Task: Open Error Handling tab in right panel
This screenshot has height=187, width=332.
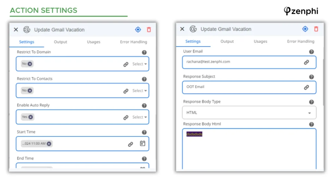Action: pyautogui.click(x=301, y=41)
